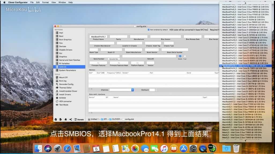
Task: Switch to Text Mode
Action: pyautogui.click(x=64, y=105)
